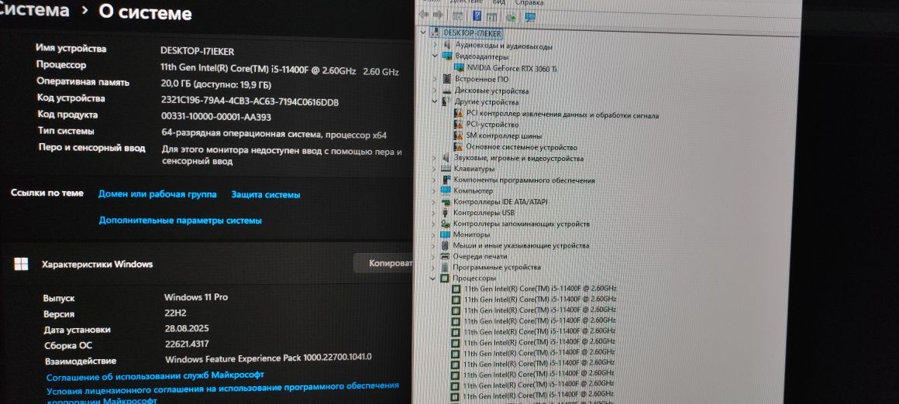Open the Справка menu in Device Manager
Image resolution: width=899 pixels, height=404 pixels.
pos(529,2)
